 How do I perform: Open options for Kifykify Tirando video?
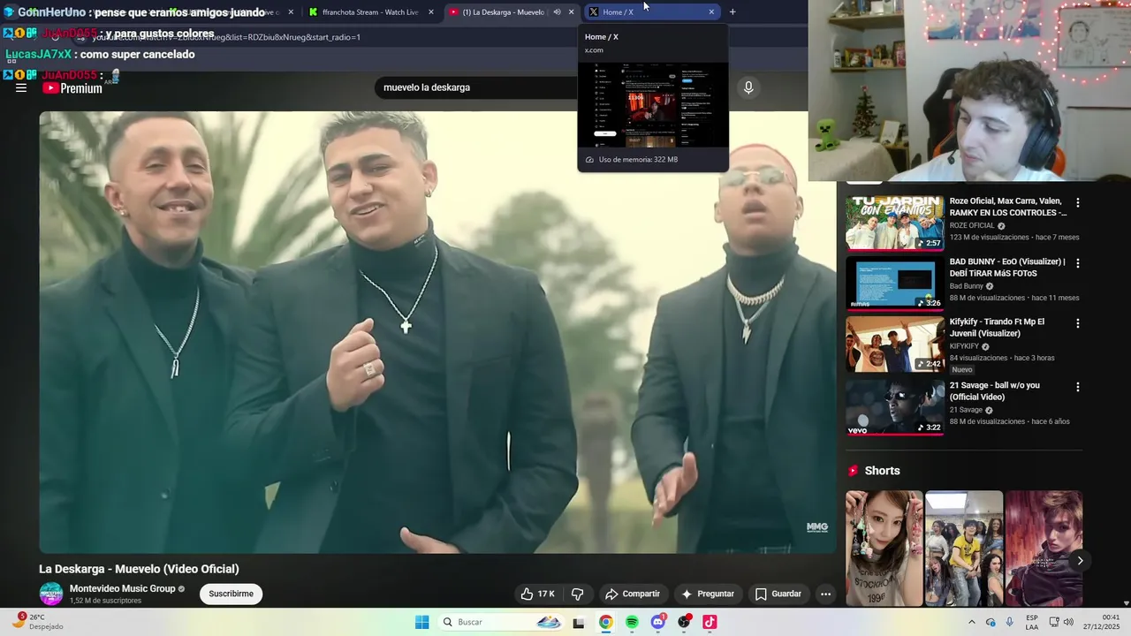1077,323
